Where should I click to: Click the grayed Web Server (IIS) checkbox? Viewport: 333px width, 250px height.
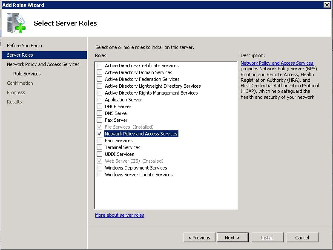[x=99, y=161]
